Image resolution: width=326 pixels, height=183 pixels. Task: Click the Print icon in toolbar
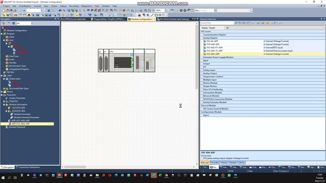[x=15, y=10]
